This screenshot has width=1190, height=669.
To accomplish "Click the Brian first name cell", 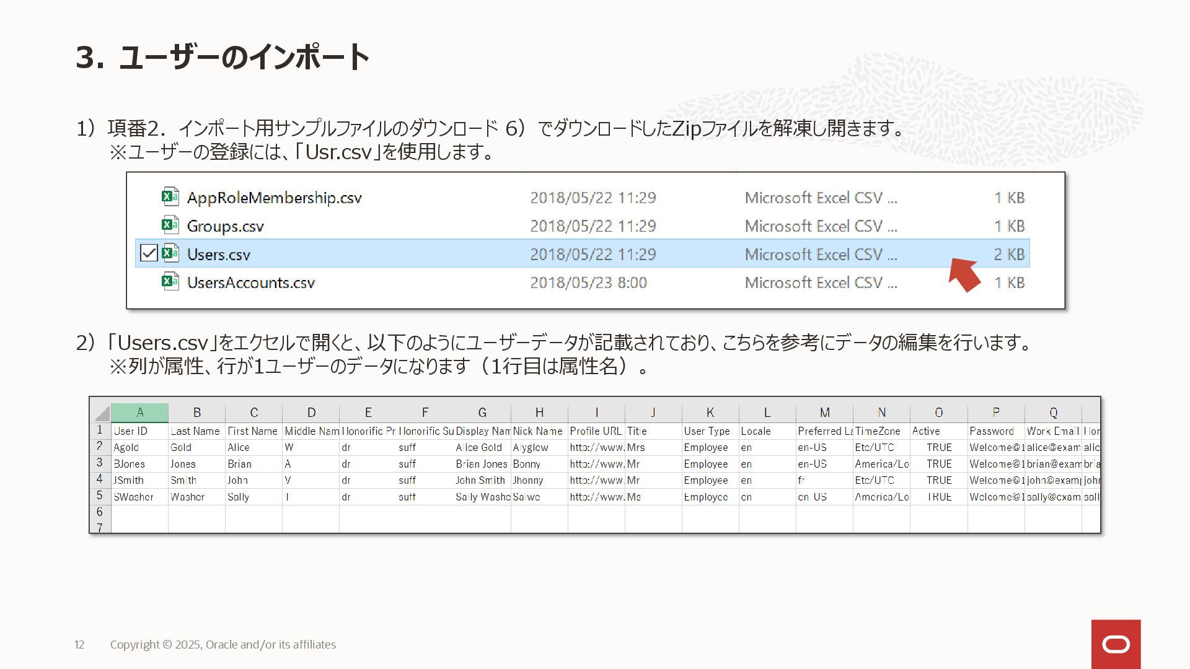I will (253, 464).
